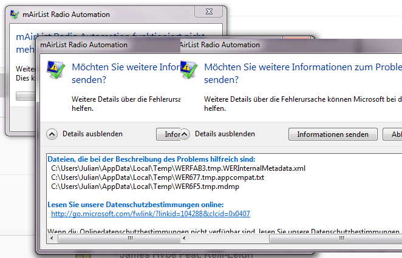Click the mAirList icon in the rear window title bar
The image size is (402, 258).
pos(14,15)
